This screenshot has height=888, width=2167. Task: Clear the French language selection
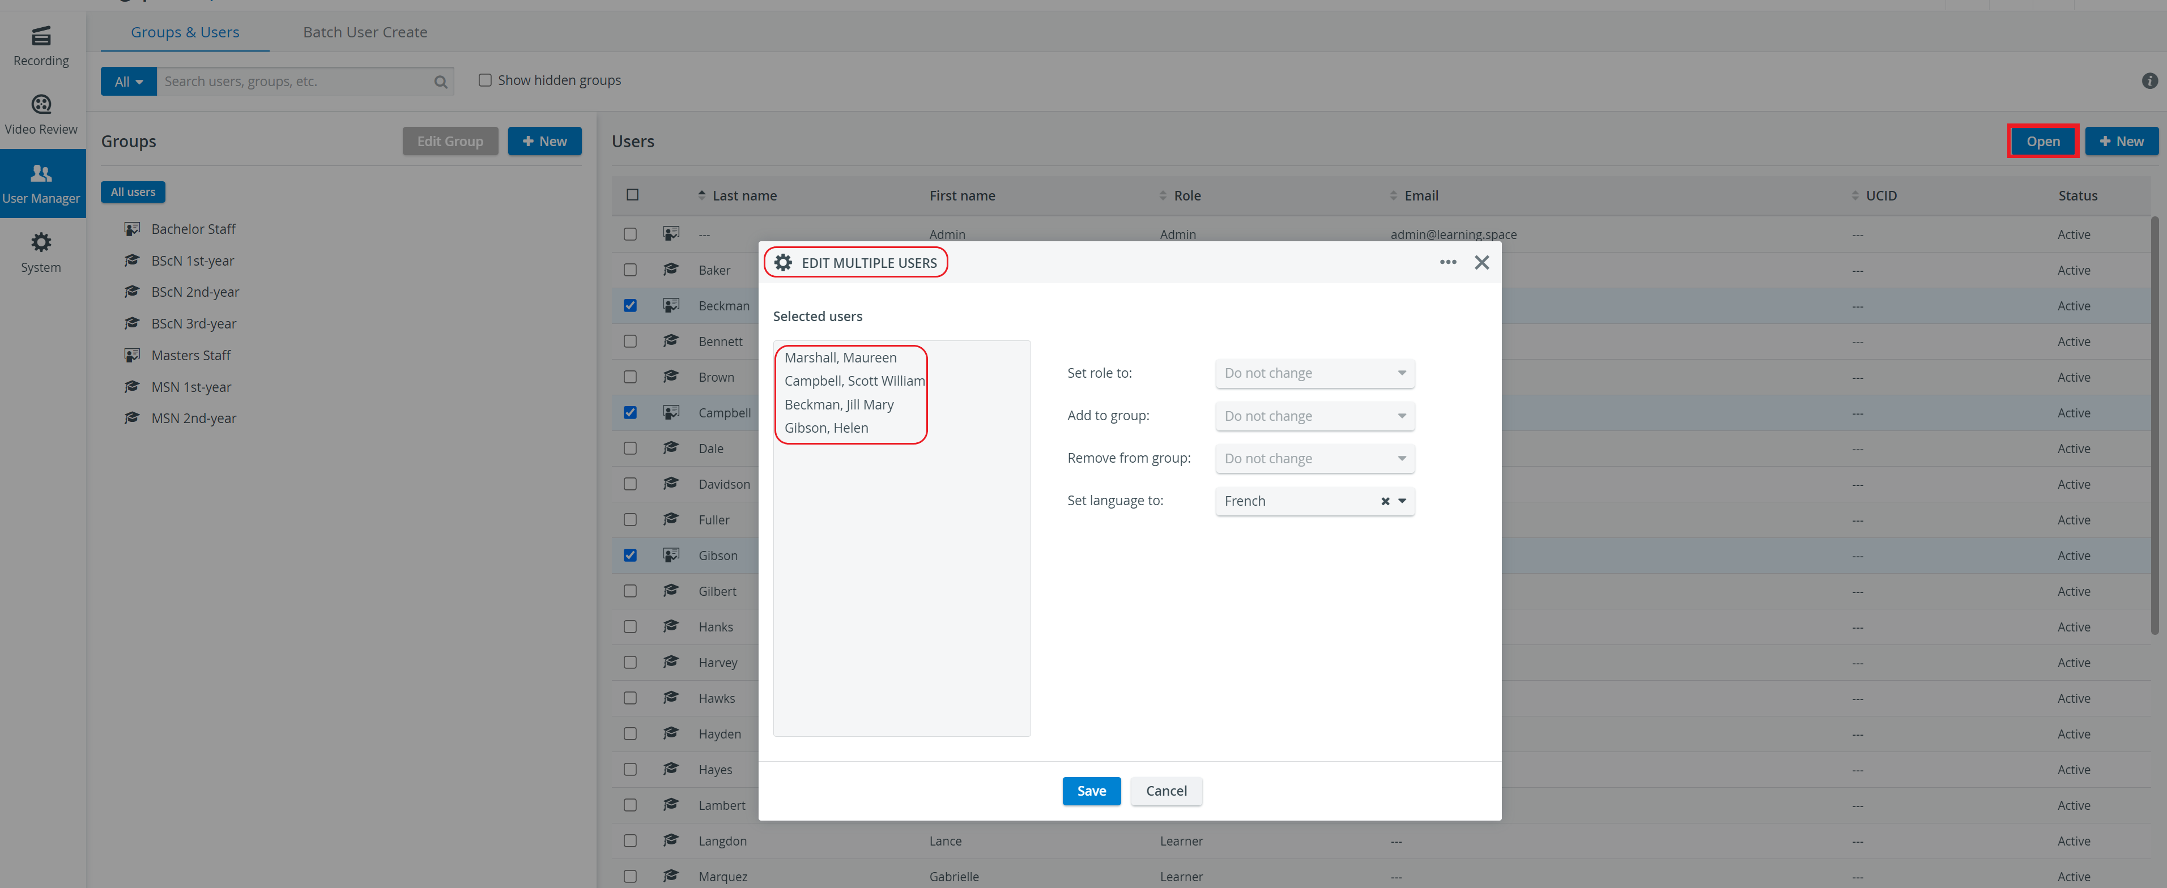[1385, 501]
